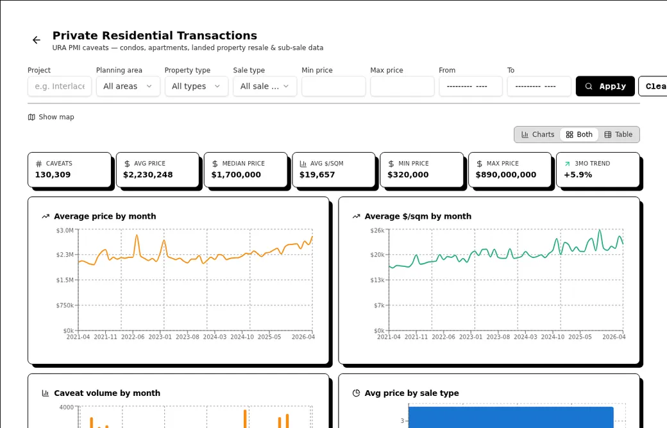Click the +5.9% trend value
667x428 pixels.
point(578,175)
